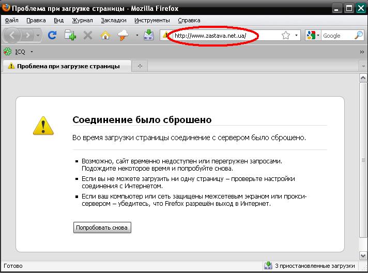Open the paused downloads status icon
This screenshot has width=368, height=273.
268,266
